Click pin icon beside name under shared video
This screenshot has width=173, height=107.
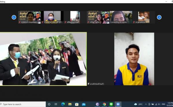coord(89,84)
